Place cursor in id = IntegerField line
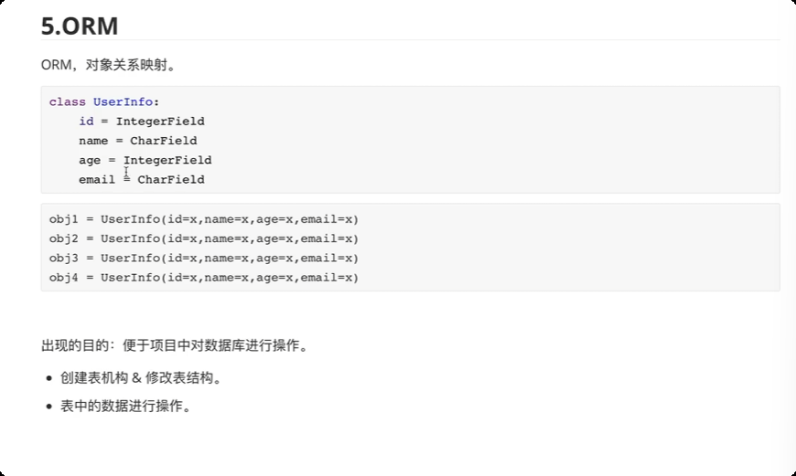This screenshot has width=796, height=476. [142, 122]
